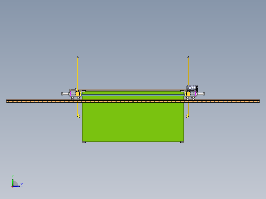The height and width of the screenshot is (199, 266).
Task: Pick the left end bolt of the shaft
Action: (65, 94)
